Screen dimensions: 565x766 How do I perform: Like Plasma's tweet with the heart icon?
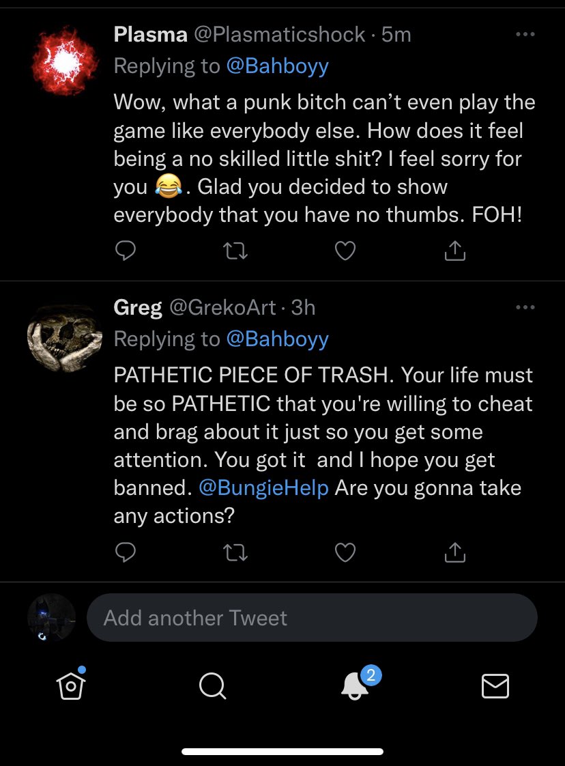coord(345,251)
